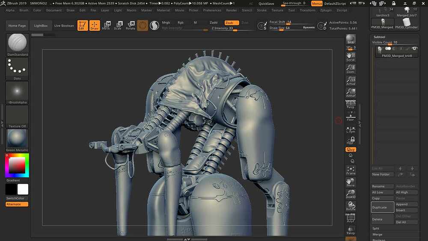This screenshot has width=428, height=241.
Task: Click the Append subtool button
Action: (407, 204)
